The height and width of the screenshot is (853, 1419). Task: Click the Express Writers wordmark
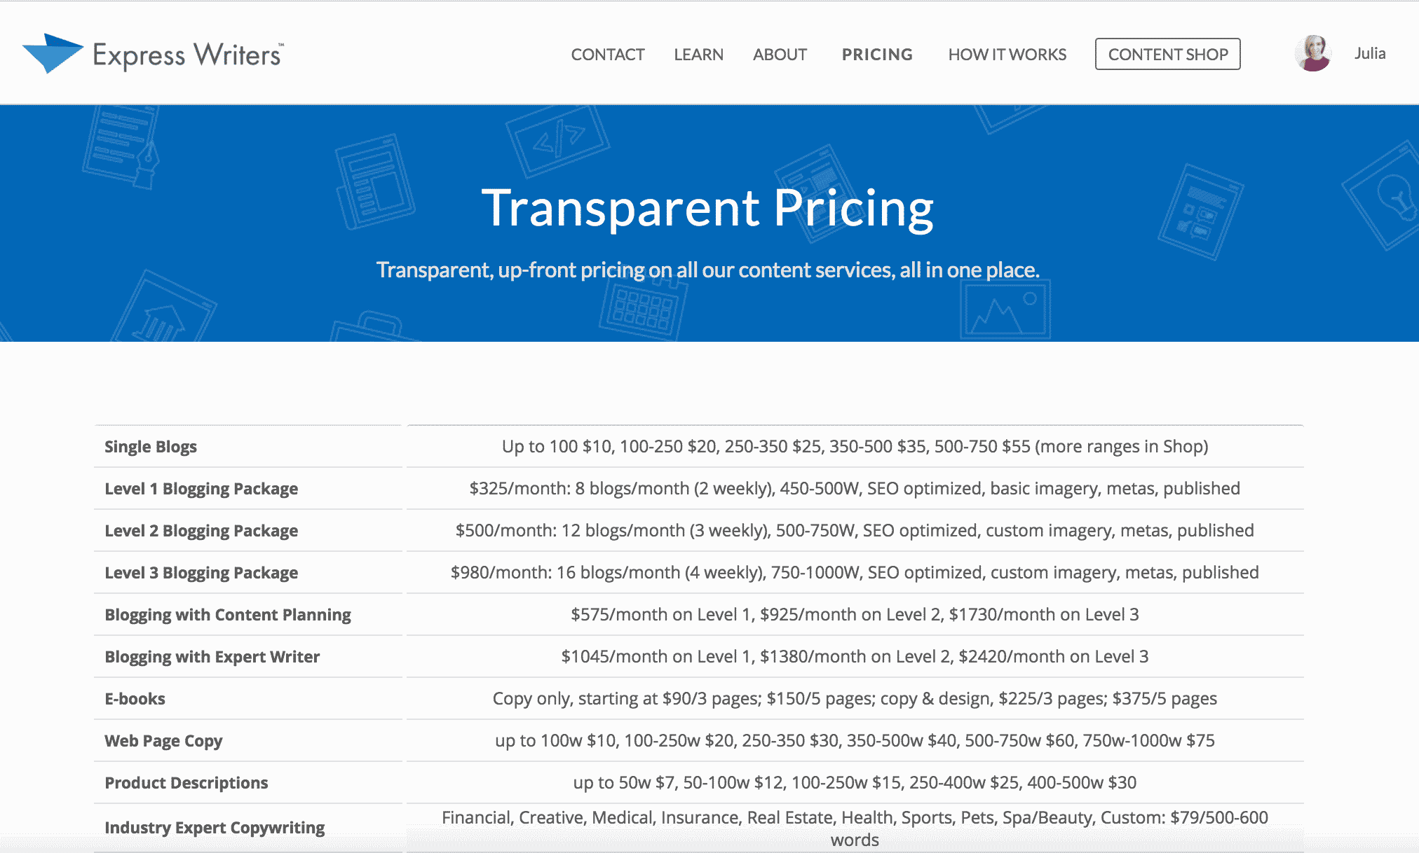pos(188,55)
